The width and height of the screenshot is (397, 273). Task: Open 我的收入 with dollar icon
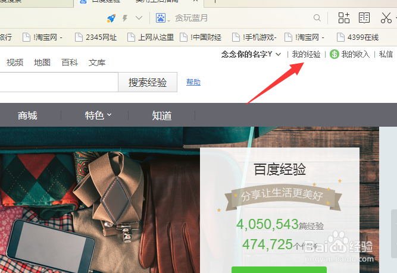[x=349, y=54]
